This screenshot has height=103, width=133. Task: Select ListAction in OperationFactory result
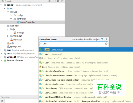click(x=86, y=80)
